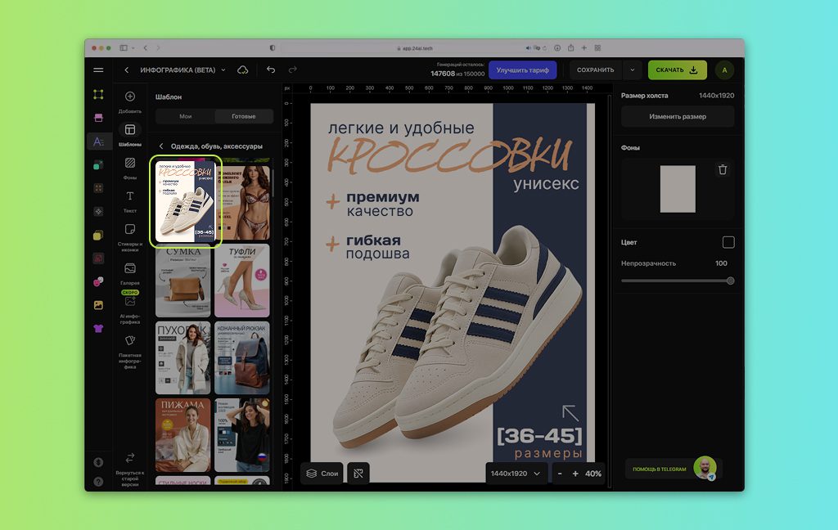Open the pink emoji faces tool

[98, 281]
